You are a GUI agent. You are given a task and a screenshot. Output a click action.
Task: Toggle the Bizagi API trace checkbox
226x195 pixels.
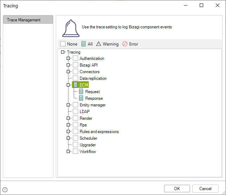coord(75,65)
